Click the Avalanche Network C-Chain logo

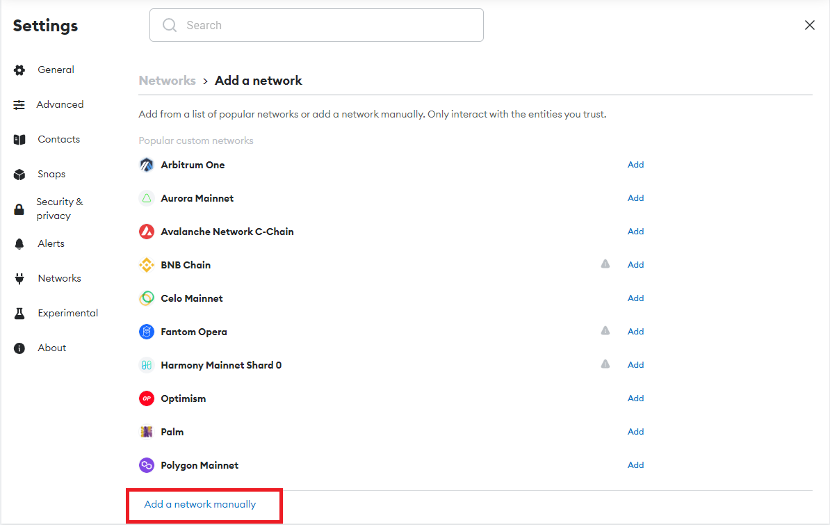[x=146, y=232]
